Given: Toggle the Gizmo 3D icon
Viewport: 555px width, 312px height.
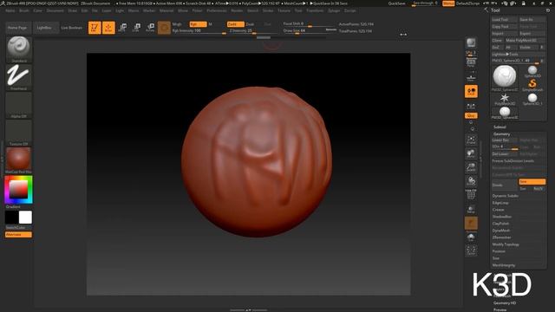Looking at the screenshot, I should [164, 28].
